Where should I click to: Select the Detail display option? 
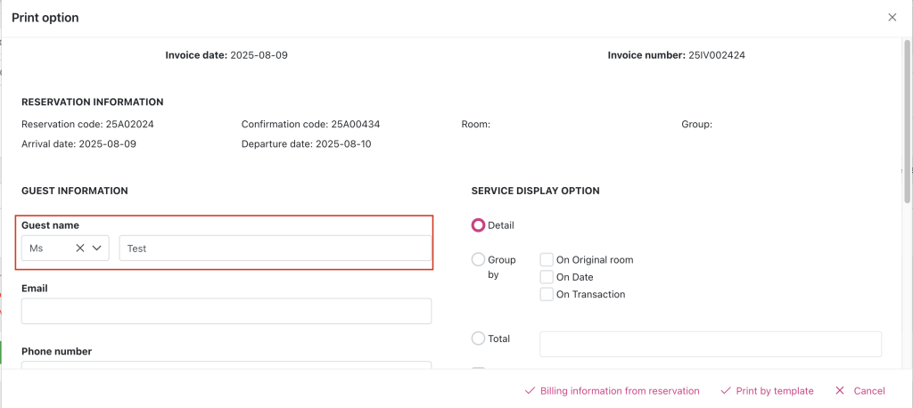[478, 225]
